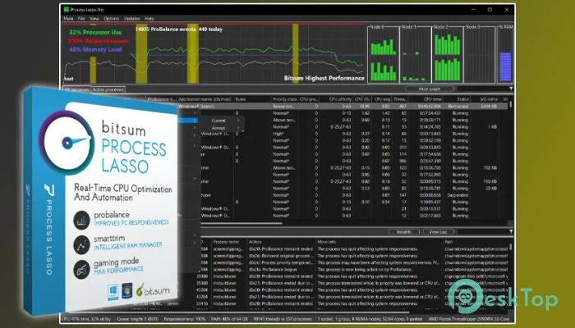Click the View Log button
The height and width of the screenshot is (328, 575).
point(438,232)
